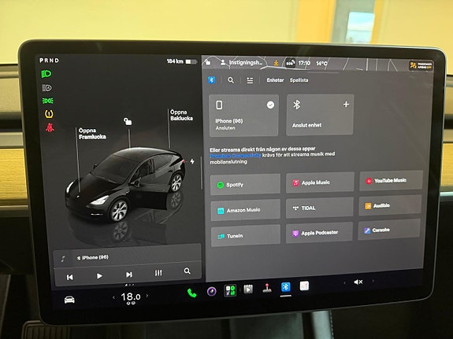Screen dimensions: 453x339
Task: Open the media browse list icon
Action: click(x=250, y=80)
